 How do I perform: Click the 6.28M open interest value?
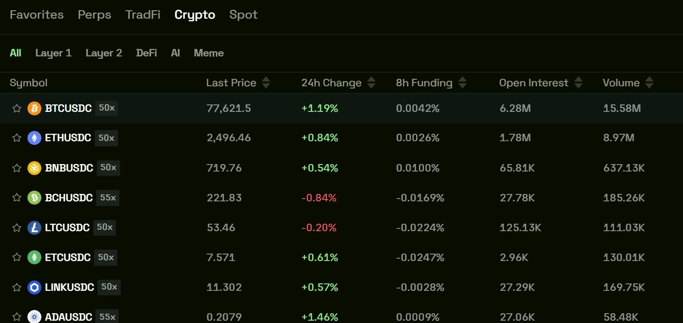coord(515,108)
